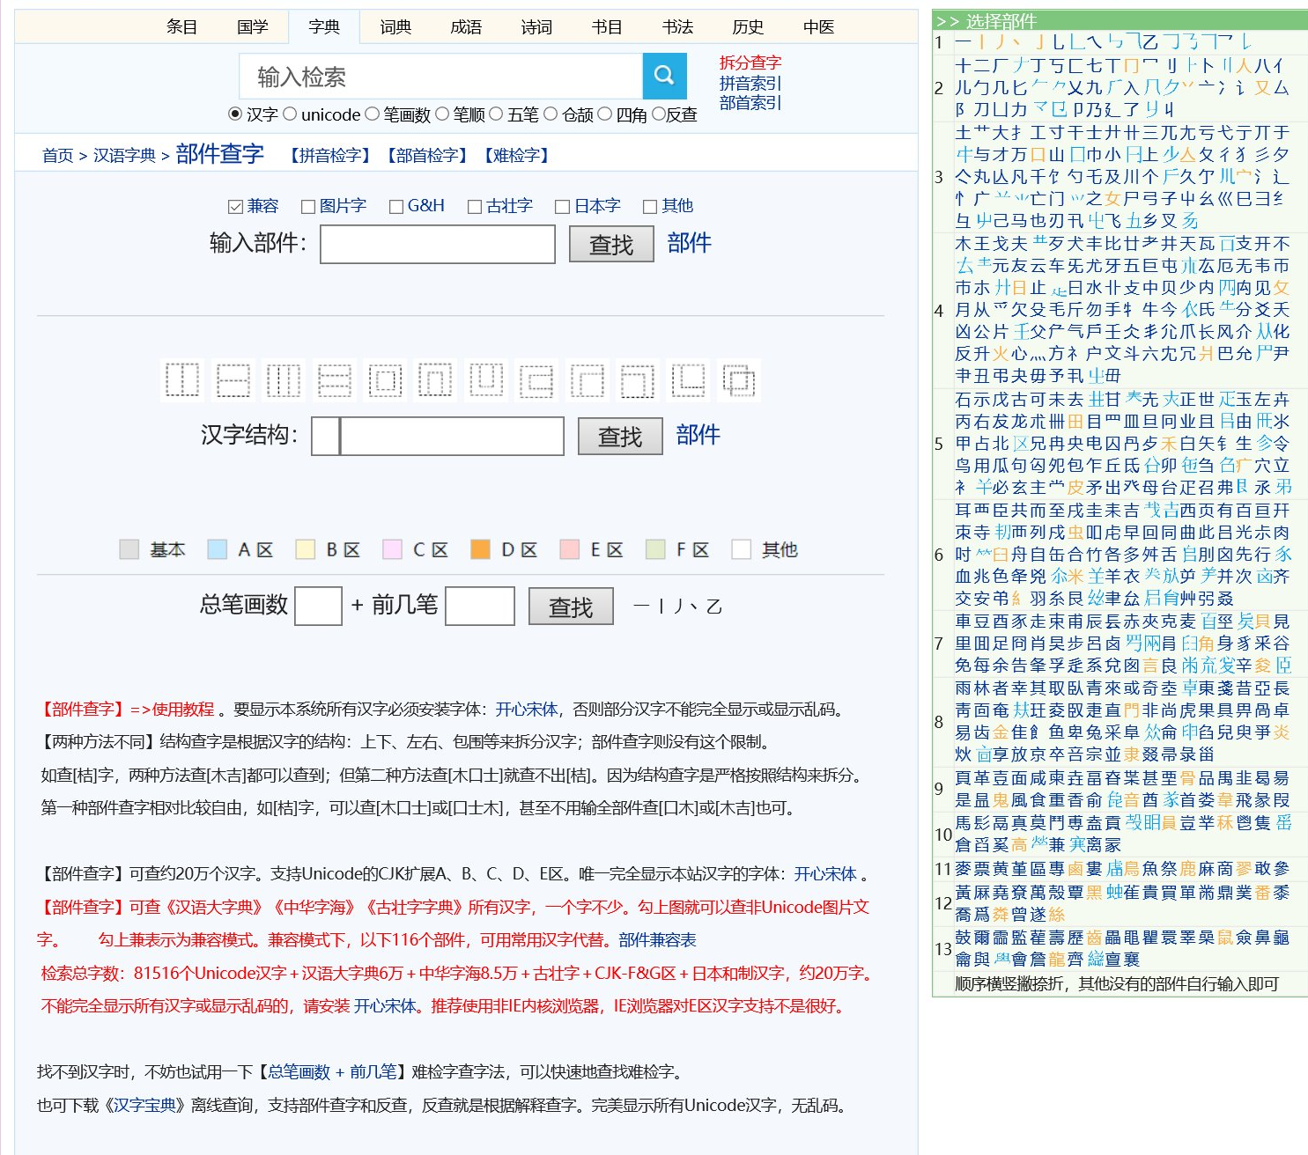Screen dimensions: 1308x1155
Task: Select the upper-left enclosure structure icon
Action: click(x=587, y=380)
